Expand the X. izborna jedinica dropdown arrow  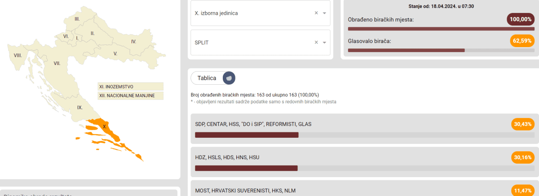pos(325,13)
